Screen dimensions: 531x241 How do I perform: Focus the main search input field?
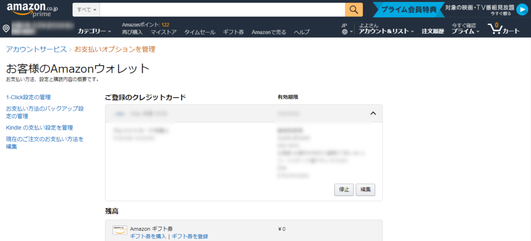[x=222, y=10]
